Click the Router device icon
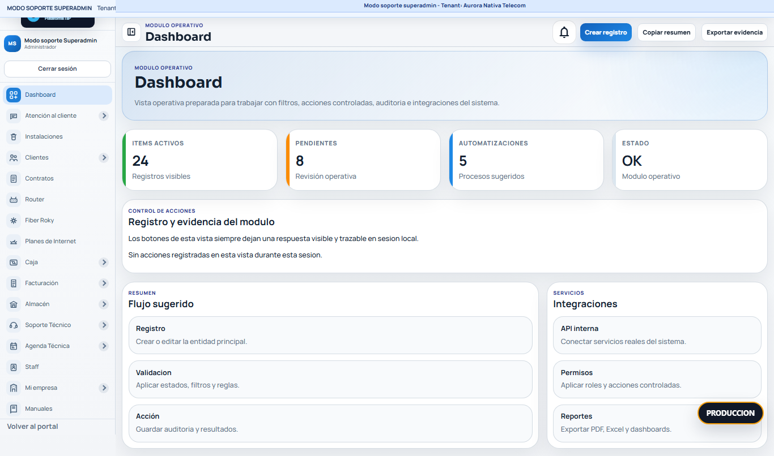 tap(14, 200)
